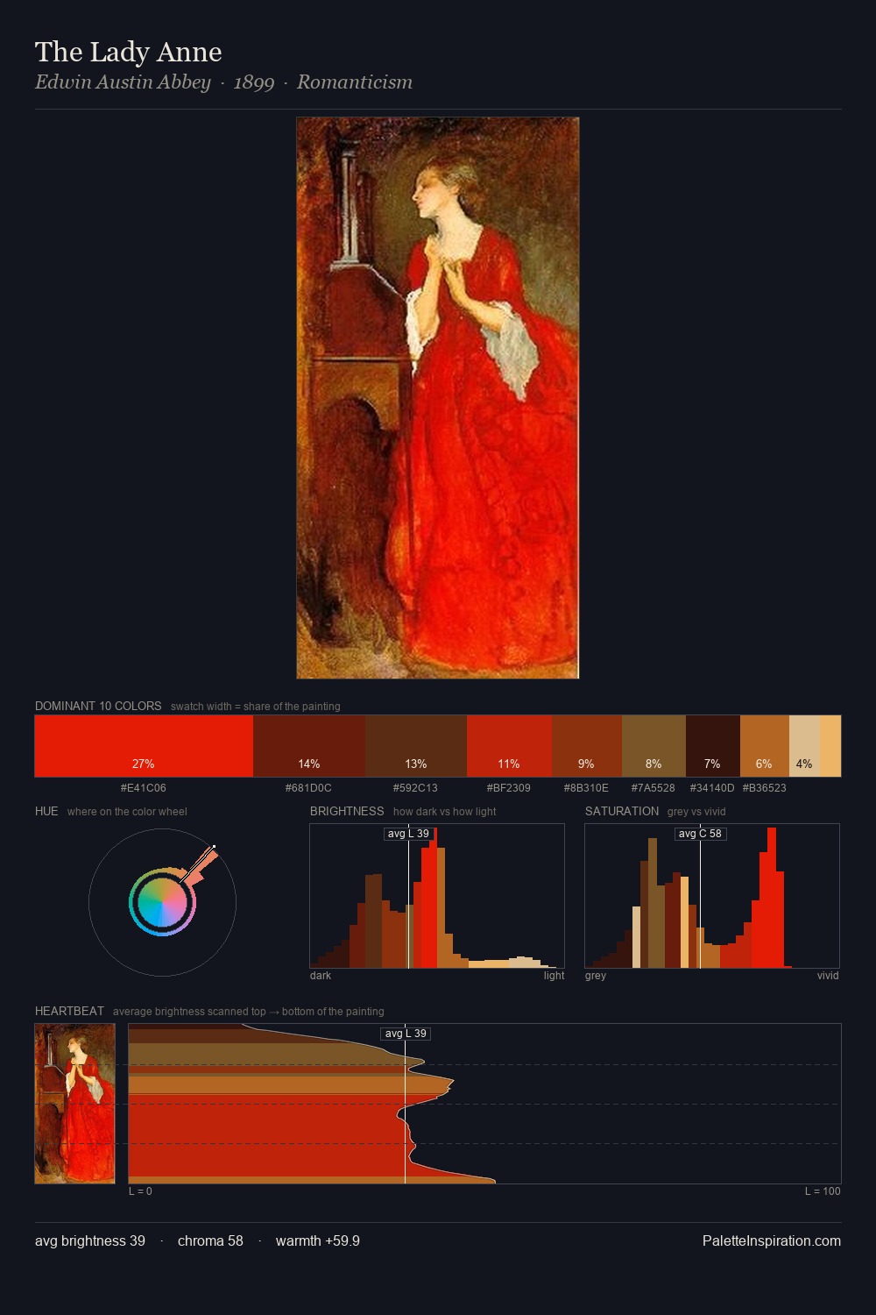Click the "L = 0" axis label

[140, 1191]
